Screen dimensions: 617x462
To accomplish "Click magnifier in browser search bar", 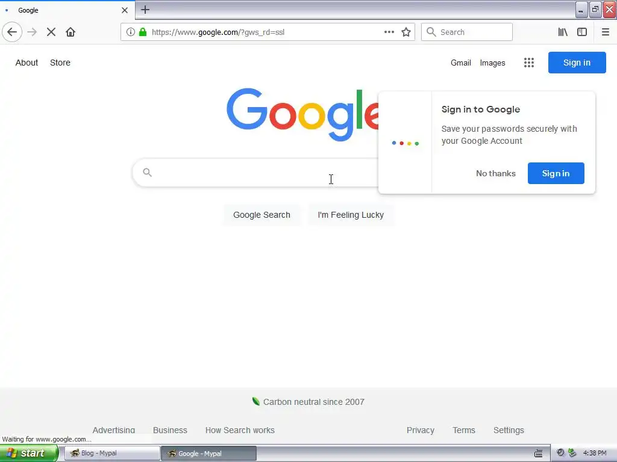I will point(431,32).
